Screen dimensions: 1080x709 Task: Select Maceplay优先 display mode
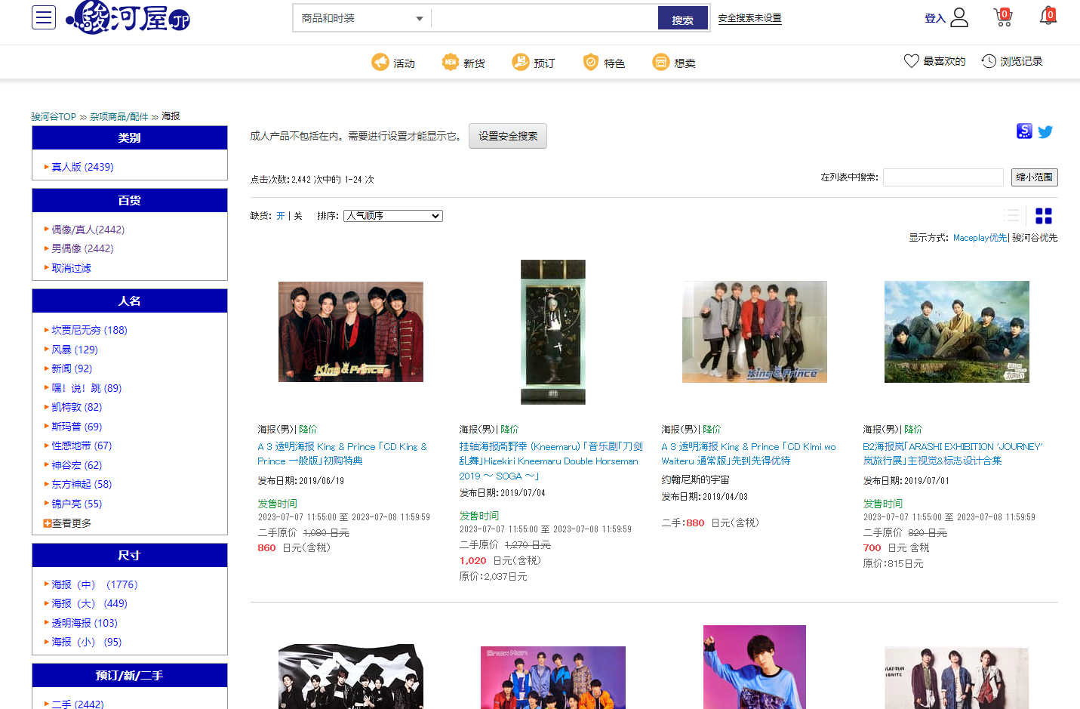click(x=980, y=238)
